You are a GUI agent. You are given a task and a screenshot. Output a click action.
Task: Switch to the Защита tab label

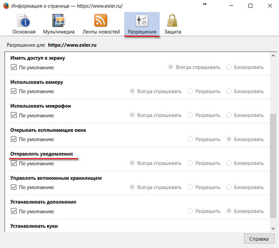(x=173, y=32)
